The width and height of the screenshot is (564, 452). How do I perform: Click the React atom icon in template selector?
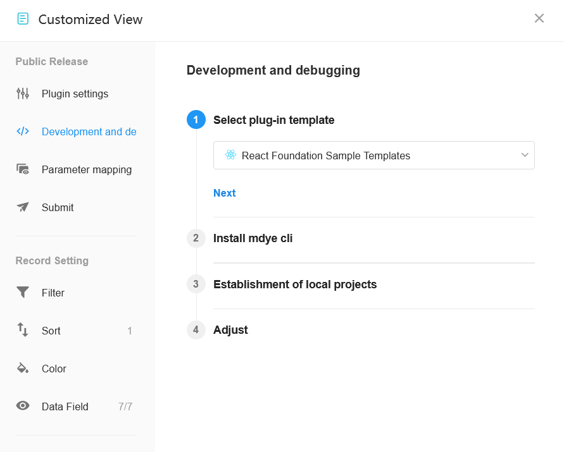[x=230, y=155]
